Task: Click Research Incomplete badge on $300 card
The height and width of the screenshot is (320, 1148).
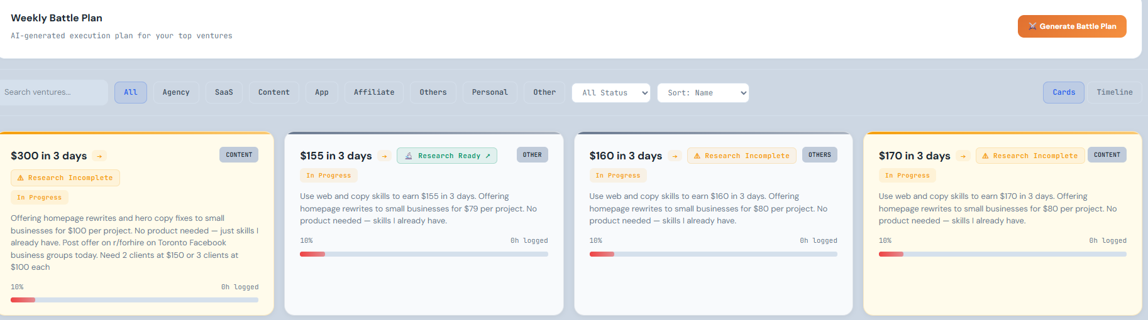Action: (x=65, y=178)
